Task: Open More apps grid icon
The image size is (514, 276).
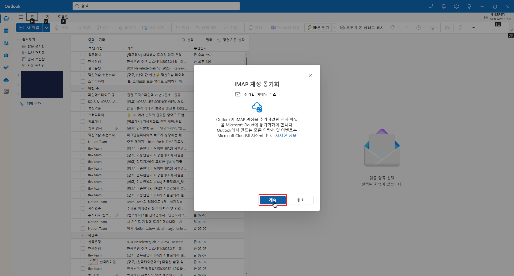Action: (6, 91)
